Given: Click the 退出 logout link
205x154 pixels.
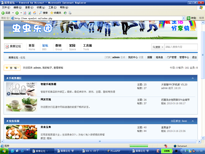Looking at the screenshot, I should pos(194,57).
